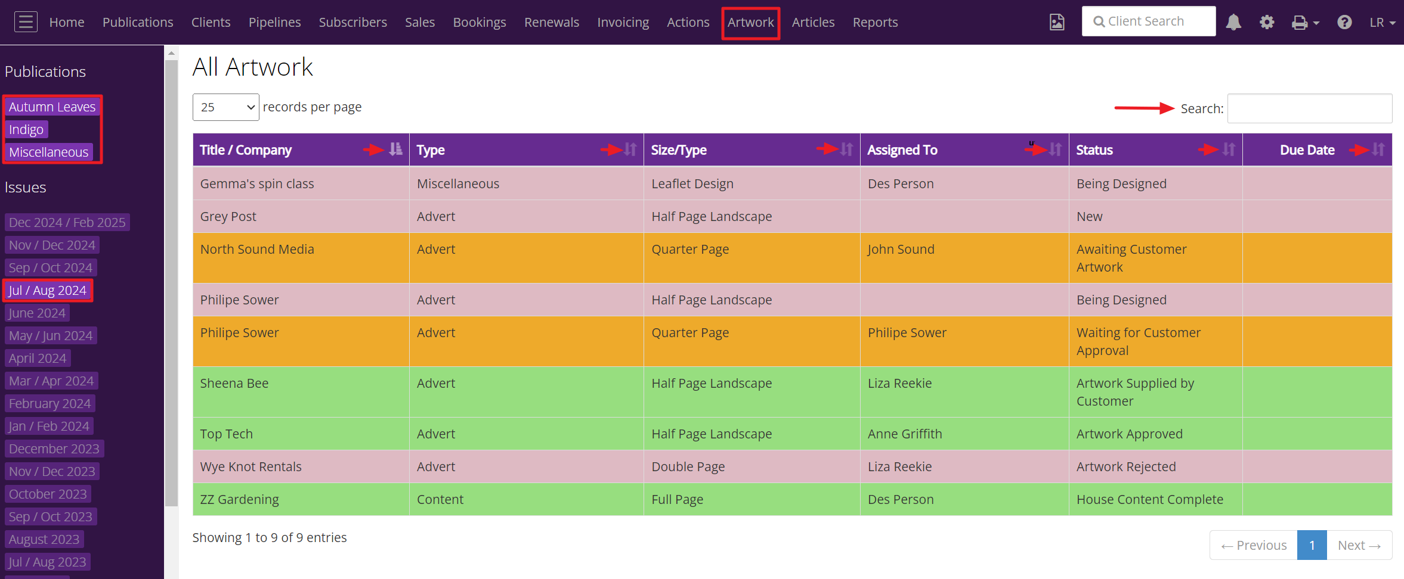
Task: Select the August 2023 issue
Action: pyautogui.click(x=44, y=539)
